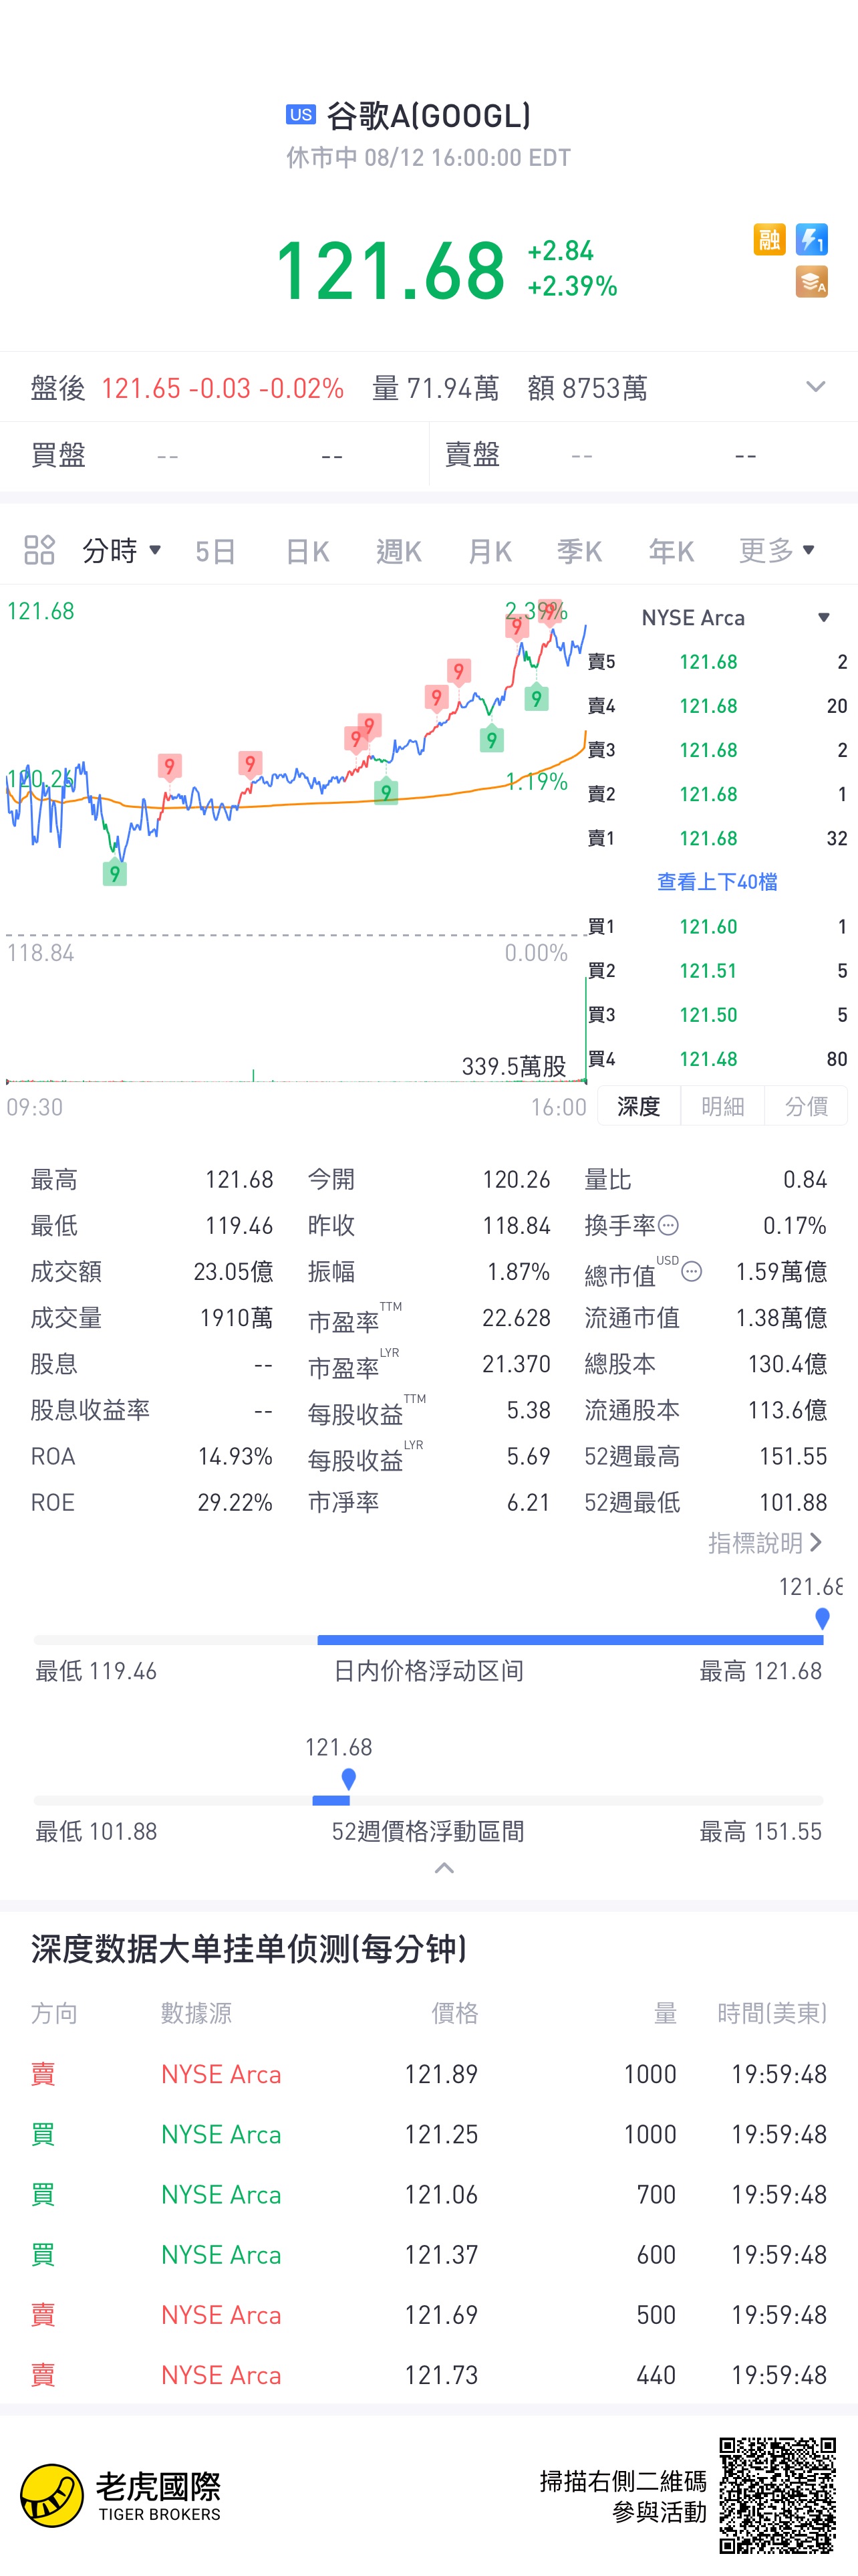This screenshot has height=2576, width=858.
Task: Tap the orange 融 margin icon
Action: coord(769,240)
